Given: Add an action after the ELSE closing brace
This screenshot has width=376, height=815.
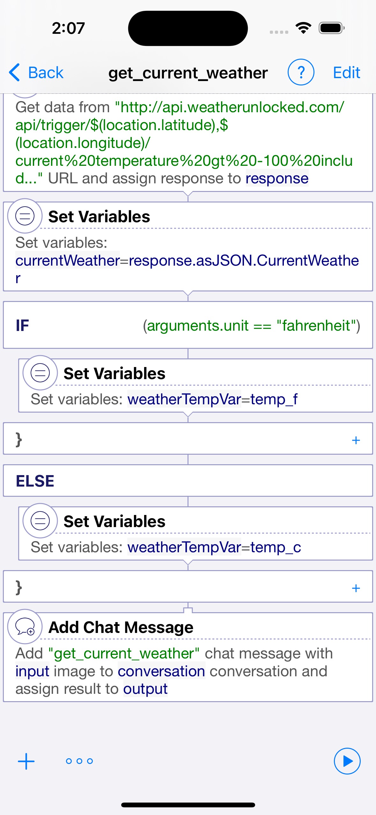Looking at the screenshot, I should pos(356,588).
